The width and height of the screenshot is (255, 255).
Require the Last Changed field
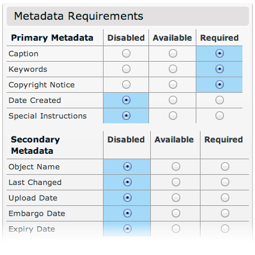point(225,182)
